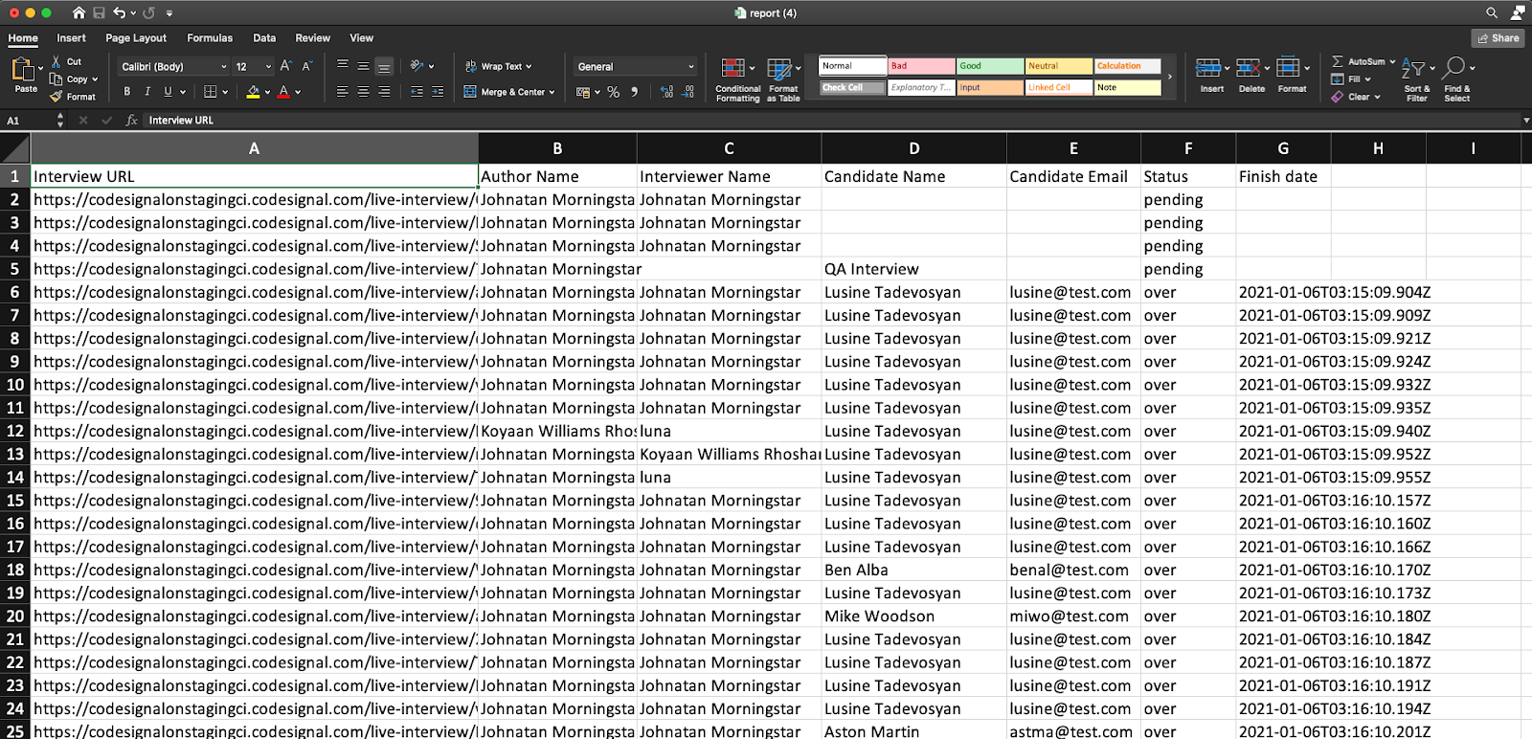Click the Name Box showing A1
The image size is (1532, 739).
(29, 120)
